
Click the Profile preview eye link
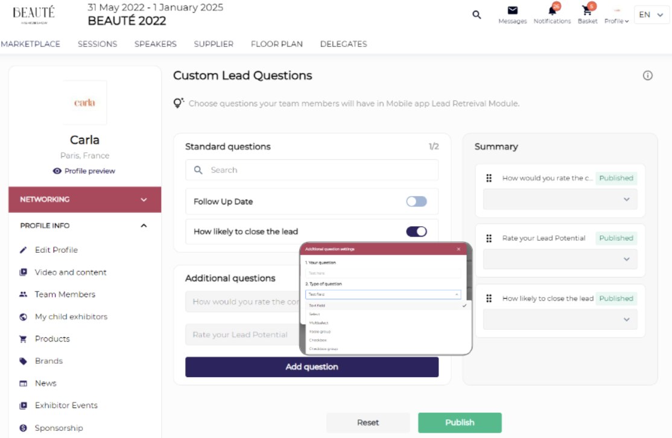click(84, 171)
